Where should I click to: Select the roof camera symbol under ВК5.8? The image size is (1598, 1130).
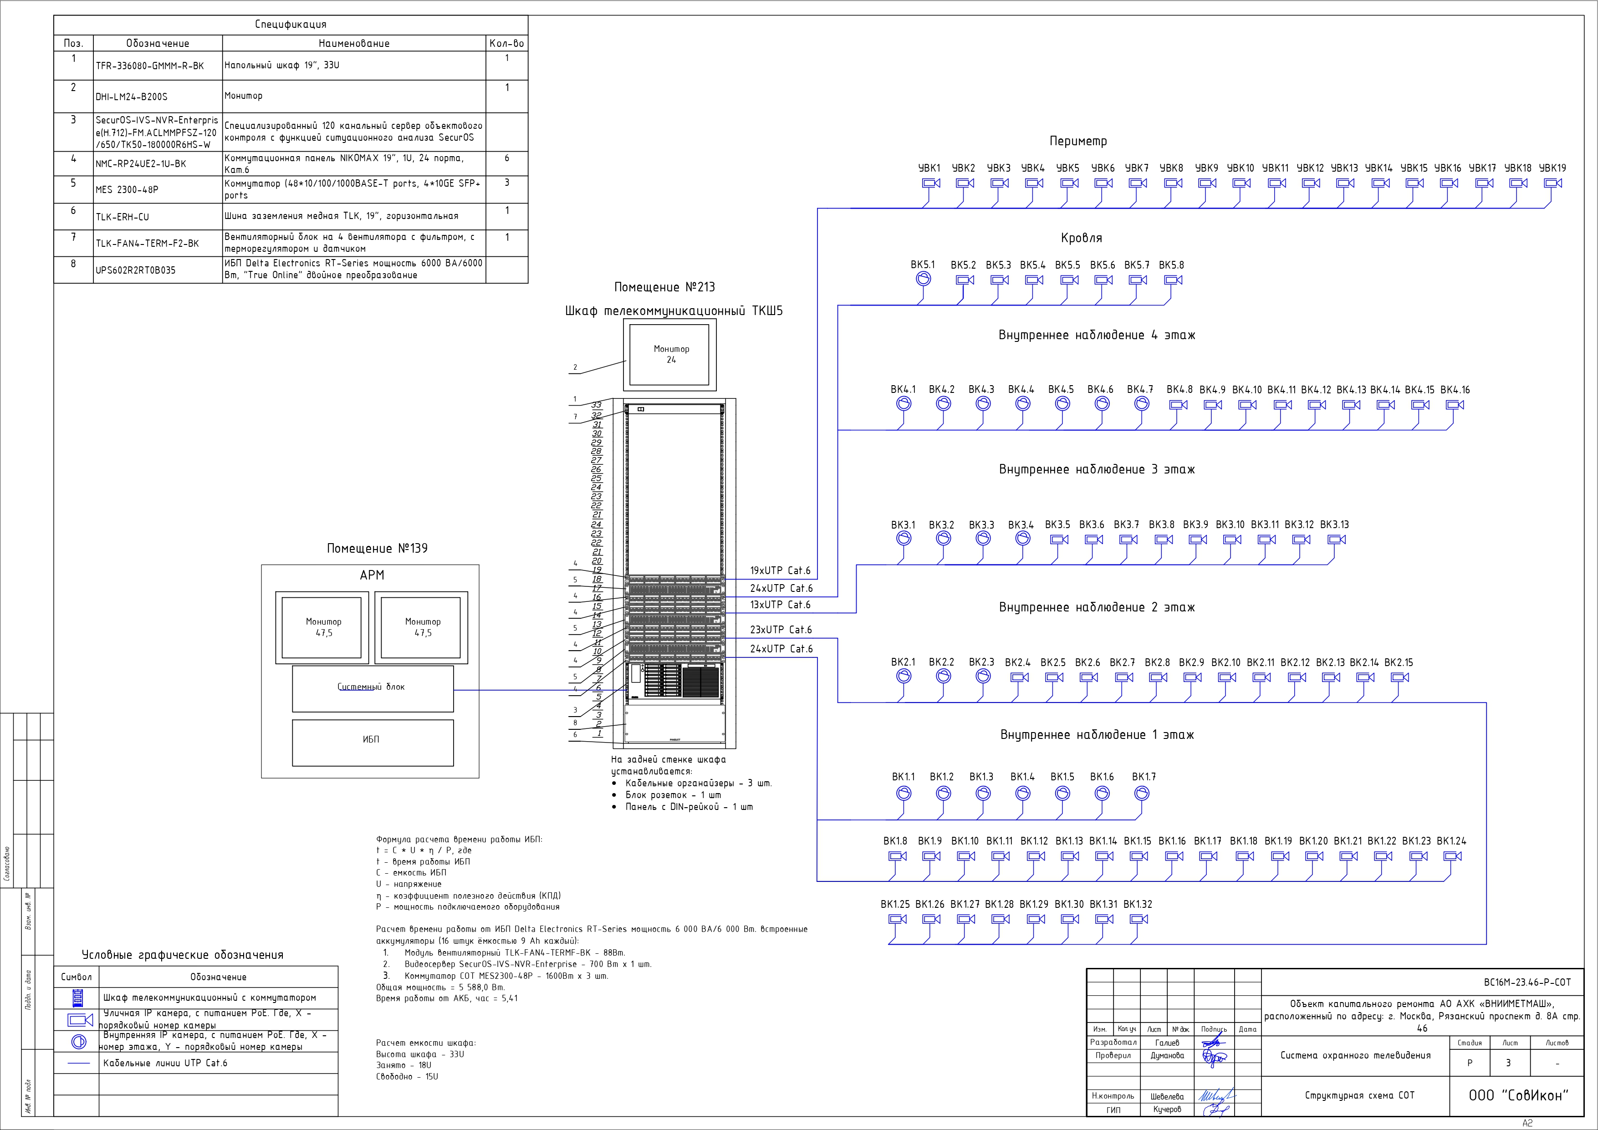[x=1174, y=280]
